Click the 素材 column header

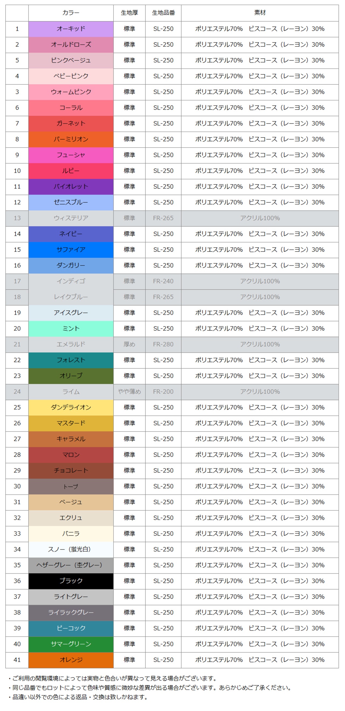click(260, 13)
